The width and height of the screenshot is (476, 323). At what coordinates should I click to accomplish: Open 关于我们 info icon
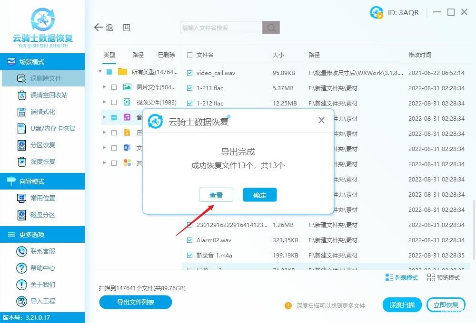[21, 285]
